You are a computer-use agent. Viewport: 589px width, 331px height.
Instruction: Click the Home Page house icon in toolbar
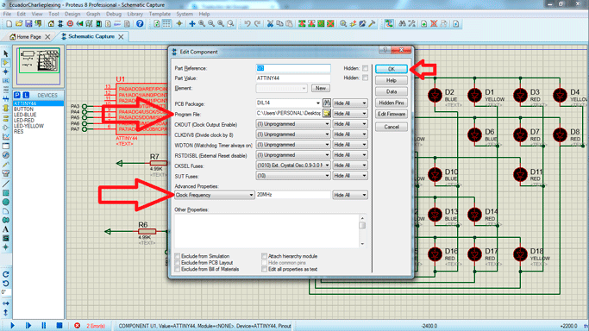coord(51,23)
